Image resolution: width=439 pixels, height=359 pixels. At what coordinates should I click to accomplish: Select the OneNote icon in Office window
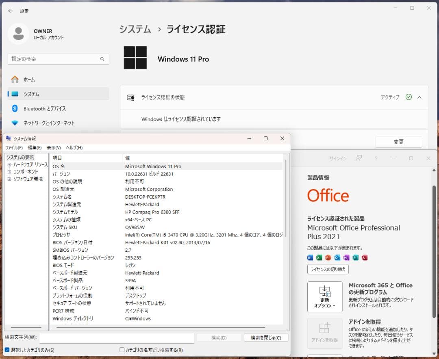pos(346,257)
